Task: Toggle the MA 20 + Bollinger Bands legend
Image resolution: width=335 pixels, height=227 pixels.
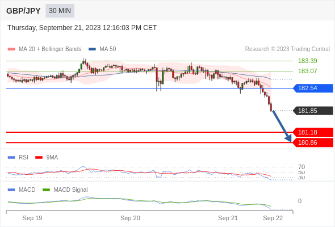Action: coord(44,49)
